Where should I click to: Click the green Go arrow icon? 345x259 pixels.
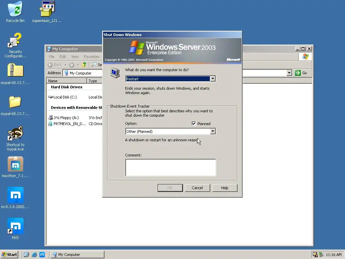[298, 73]
